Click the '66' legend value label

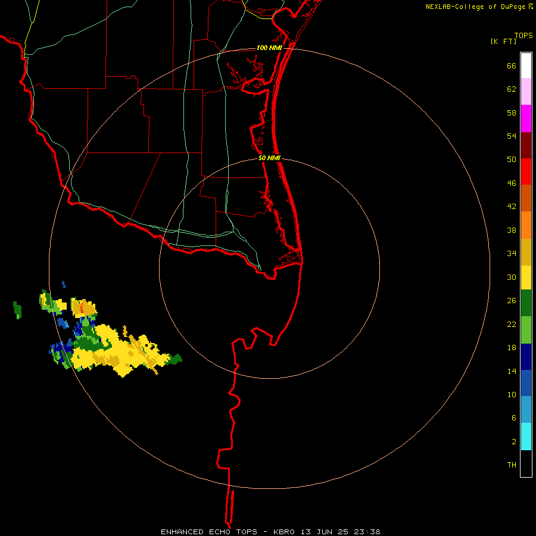tap(512, 66)
